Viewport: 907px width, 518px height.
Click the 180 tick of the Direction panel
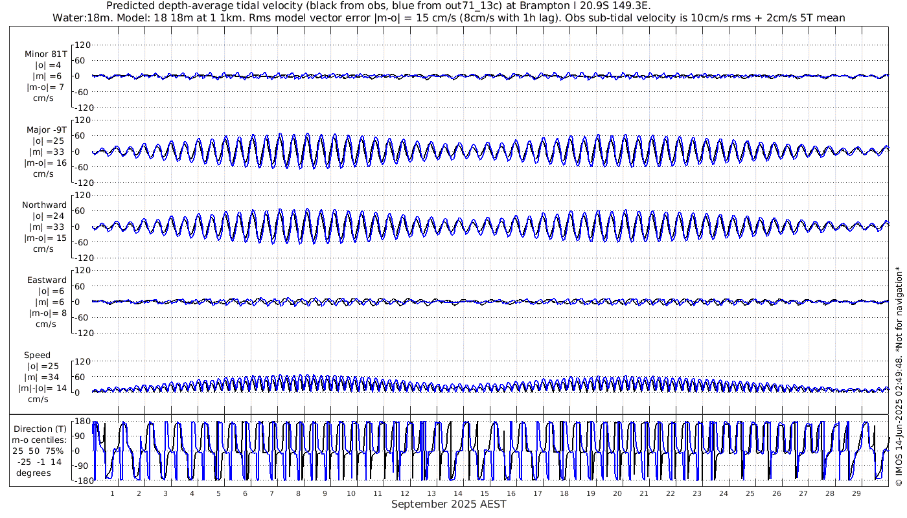coord(82,422)
